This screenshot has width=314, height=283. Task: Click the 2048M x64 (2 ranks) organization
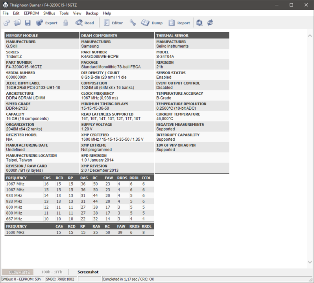point(24,129)
